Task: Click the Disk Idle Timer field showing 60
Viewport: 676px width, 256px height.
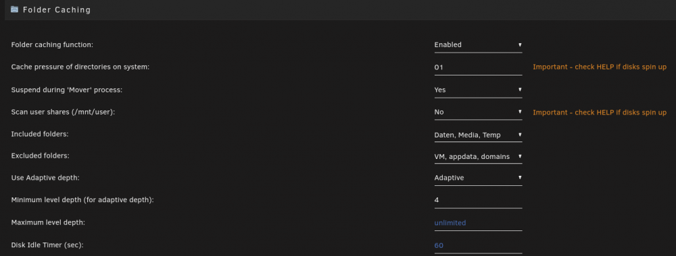Action: 478,246
